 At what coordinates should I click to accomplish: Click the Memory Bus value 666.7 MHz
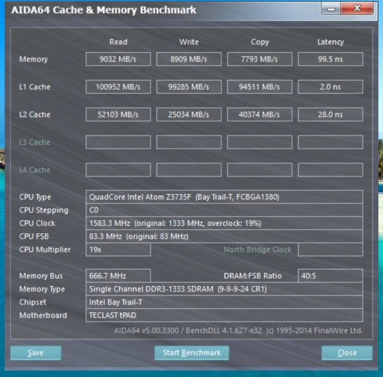tap(118, 276)
